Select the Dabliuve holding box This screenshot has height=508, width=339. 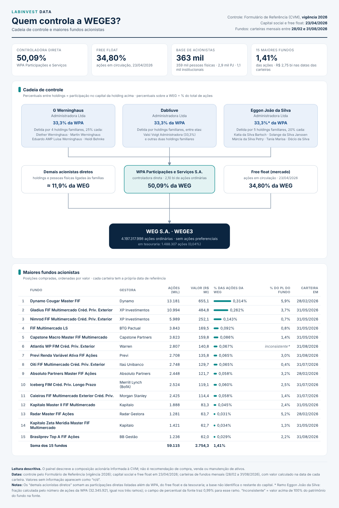click(169, 126)
